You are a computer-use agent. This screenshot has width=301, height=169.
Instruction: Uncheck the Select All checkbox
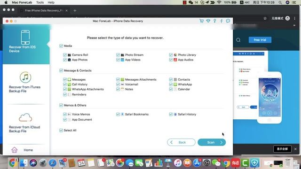point(61,131)
